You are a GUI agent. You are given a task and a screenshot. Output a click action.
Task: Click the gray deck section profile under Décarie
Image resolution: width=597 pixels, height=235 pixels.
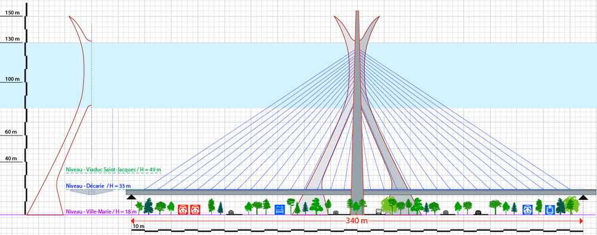pyautogui.click(x=91, y=192)
